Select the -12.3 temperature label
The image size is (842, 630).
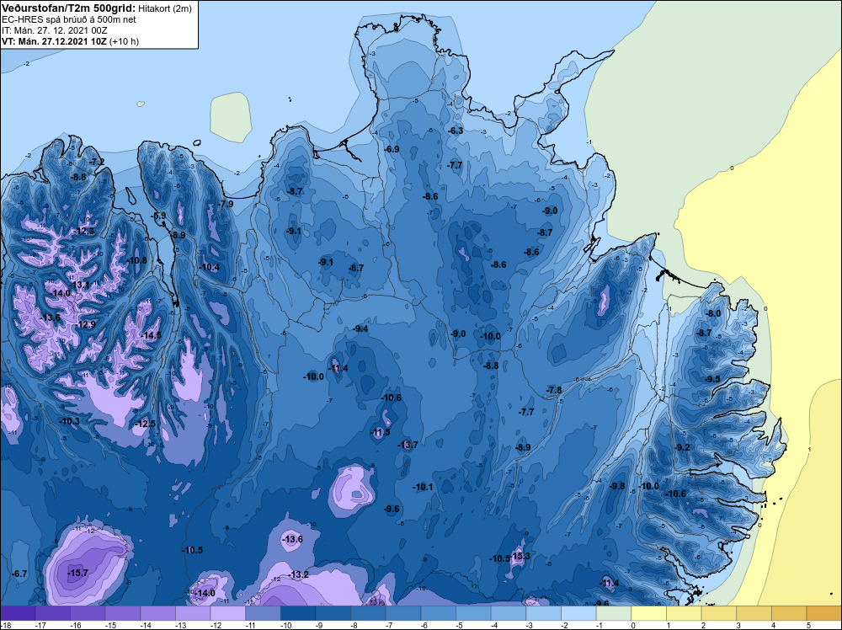83,231
